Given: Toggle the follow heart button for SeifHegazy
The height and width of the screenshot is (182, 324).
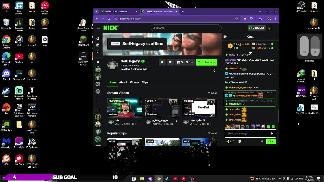Looking at the screenshot, I should coord(170,62).
